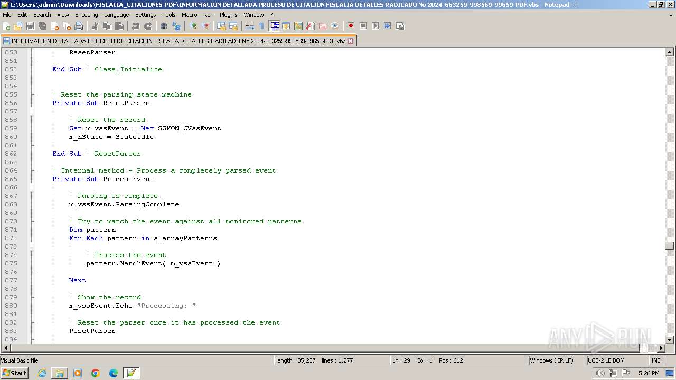Click vertical scrollbar up arrow

pos(670,52)
